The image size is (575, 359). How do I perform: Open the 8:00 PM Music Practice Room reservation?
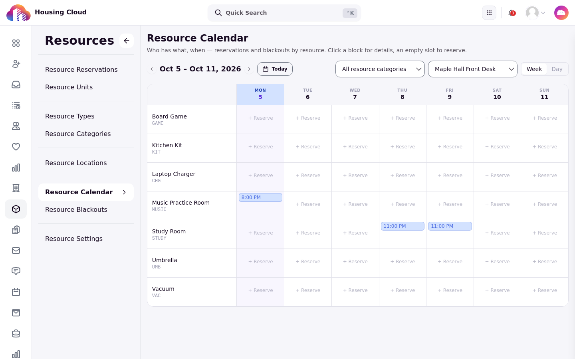[x=260, y=197]
